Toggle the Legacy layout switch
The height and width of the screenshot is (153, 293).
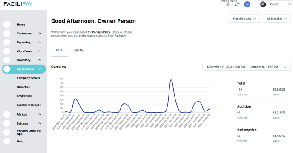[x=229, y=4]
